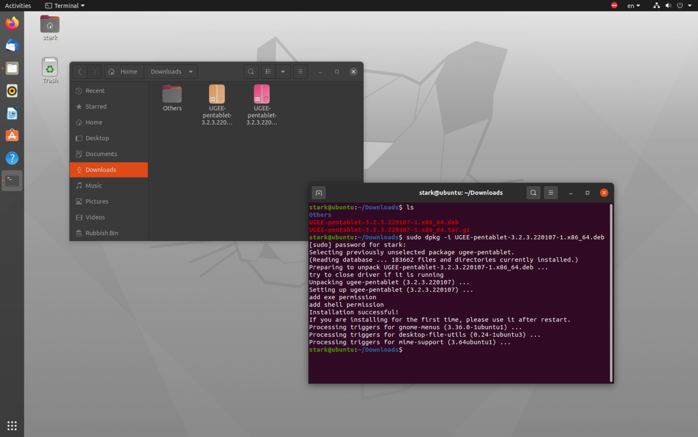Open the Files hamburger menu
Viewport: 698px width, 437px height.
300,72
